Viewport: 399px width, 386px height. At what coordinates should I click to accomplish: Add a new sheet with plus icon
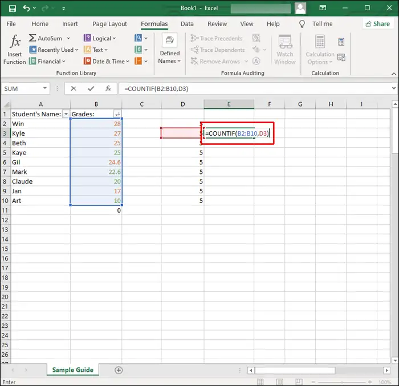(119, 370)
